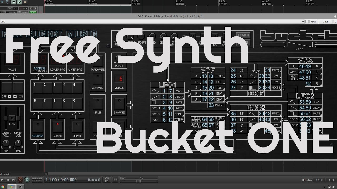Click the 4/4 time signature box
The width and height of the screenshot is (337, 189).
tap(115, 180)
